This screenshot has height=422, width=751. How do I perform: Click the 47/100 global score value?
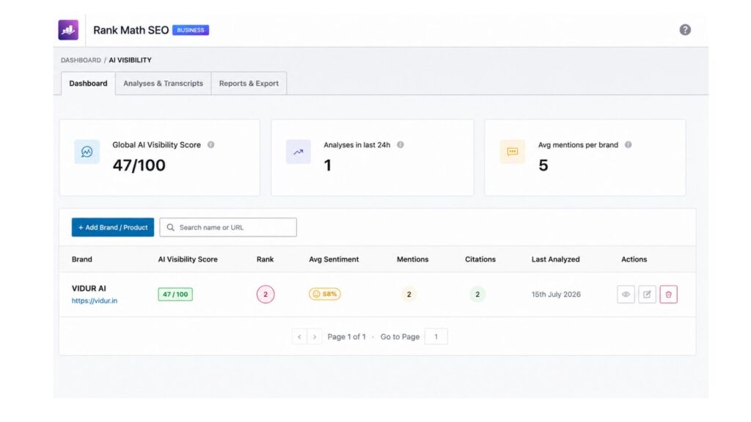[139, 166]
